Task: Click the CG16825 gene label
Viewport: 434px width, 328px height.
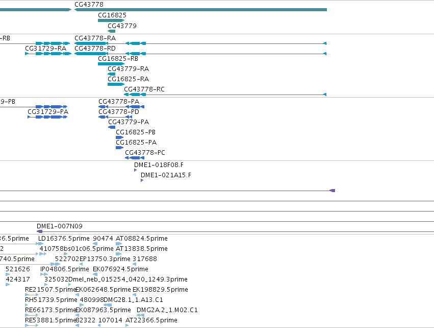Action: pyautogui.click(x=112, y=15)
